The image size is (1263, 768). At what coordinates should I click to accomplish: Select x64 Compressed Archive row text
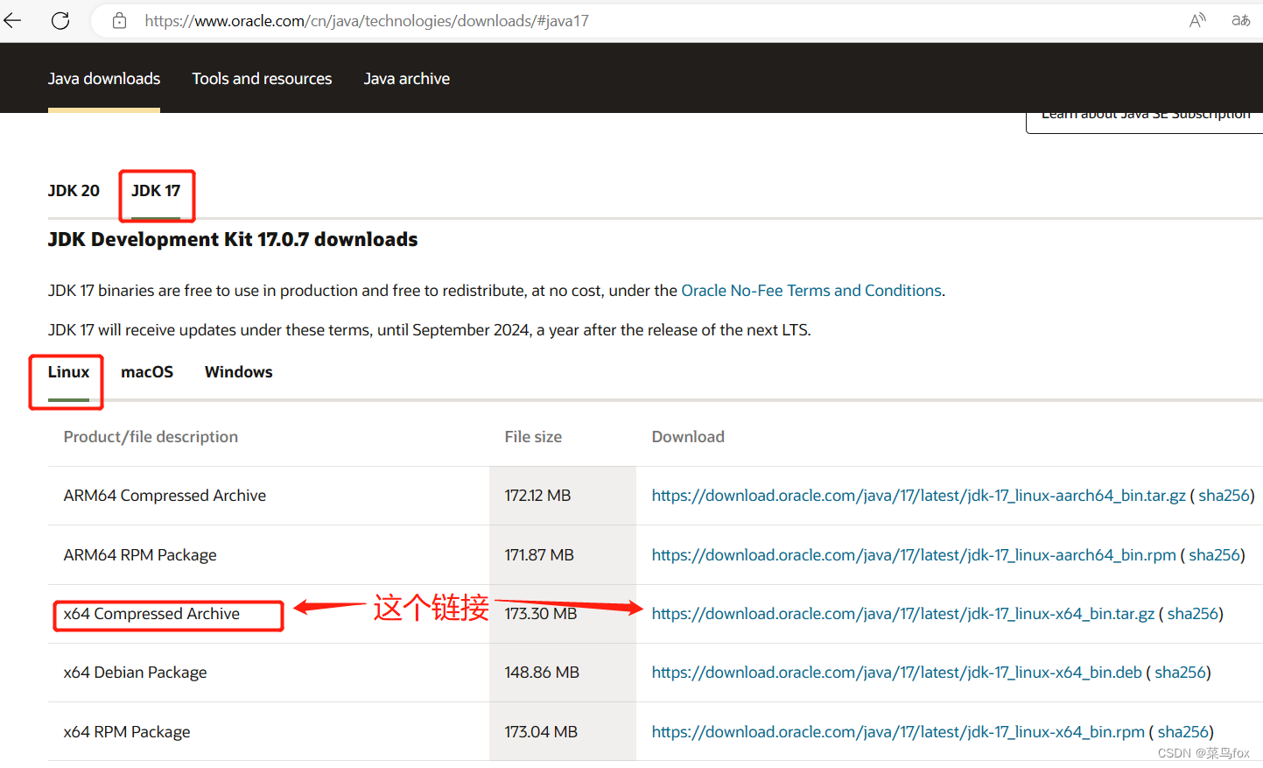(x=151, y=614)
